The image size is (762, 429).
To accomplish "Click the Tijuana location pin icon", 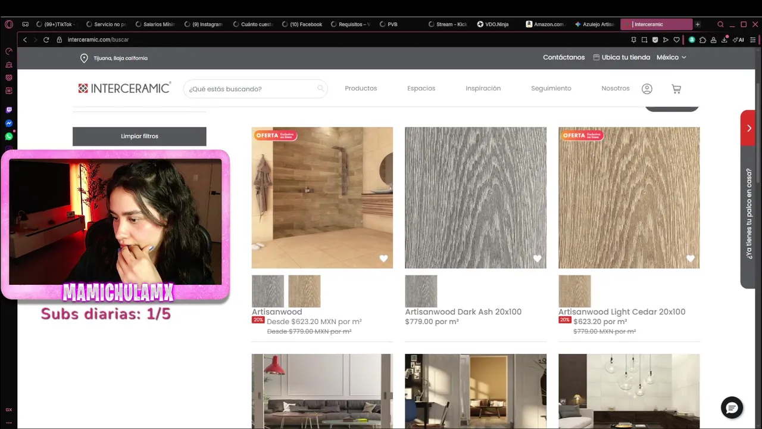I will pyautogui.click(x=84, y=58).
